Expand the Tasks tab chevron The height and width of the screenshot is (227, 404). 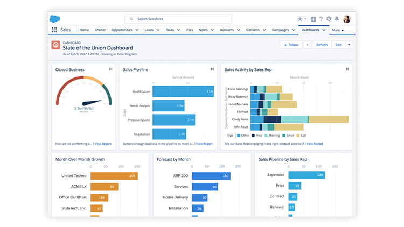coord(178,30)
